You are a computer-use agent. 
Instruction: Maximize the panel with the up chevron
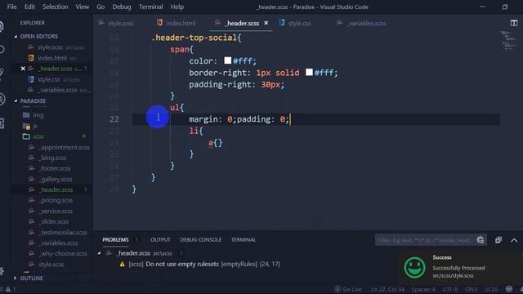514,240
